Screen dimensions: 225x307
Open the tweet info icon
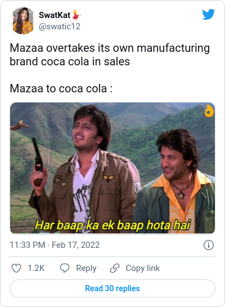tap(209, 245)
